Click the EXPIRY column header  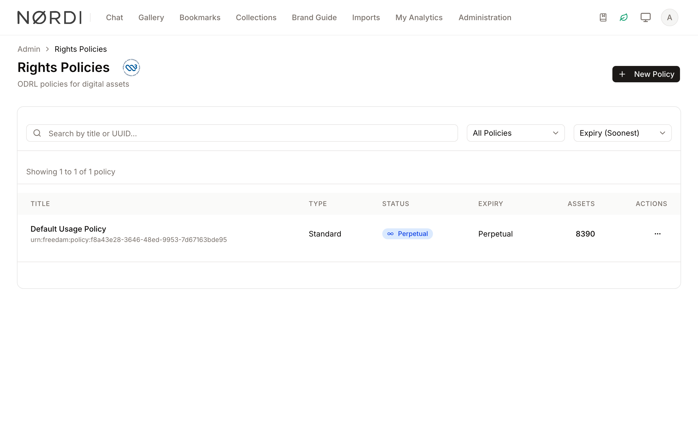491,204
